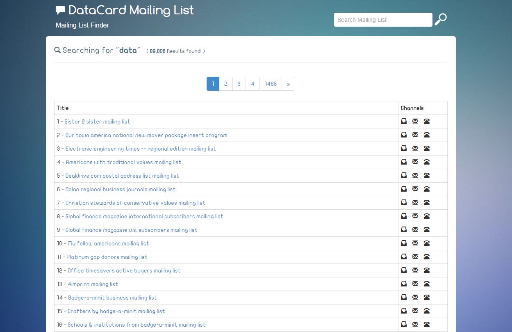The height and width of the screenshot is (332, 512).
Task: Click the Title column header
Action: click(63, 108)
